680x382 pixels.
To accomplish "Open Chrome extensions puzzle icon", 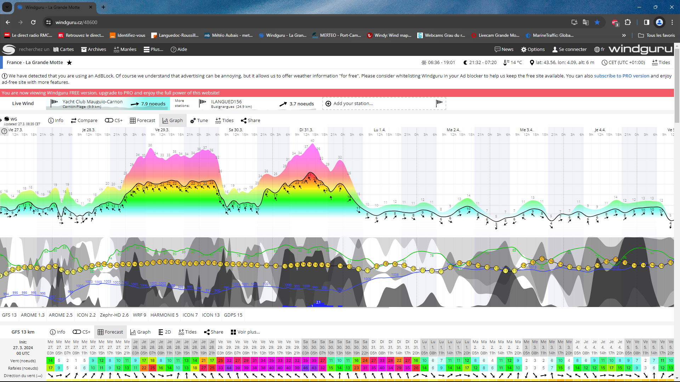I will 628,22.
